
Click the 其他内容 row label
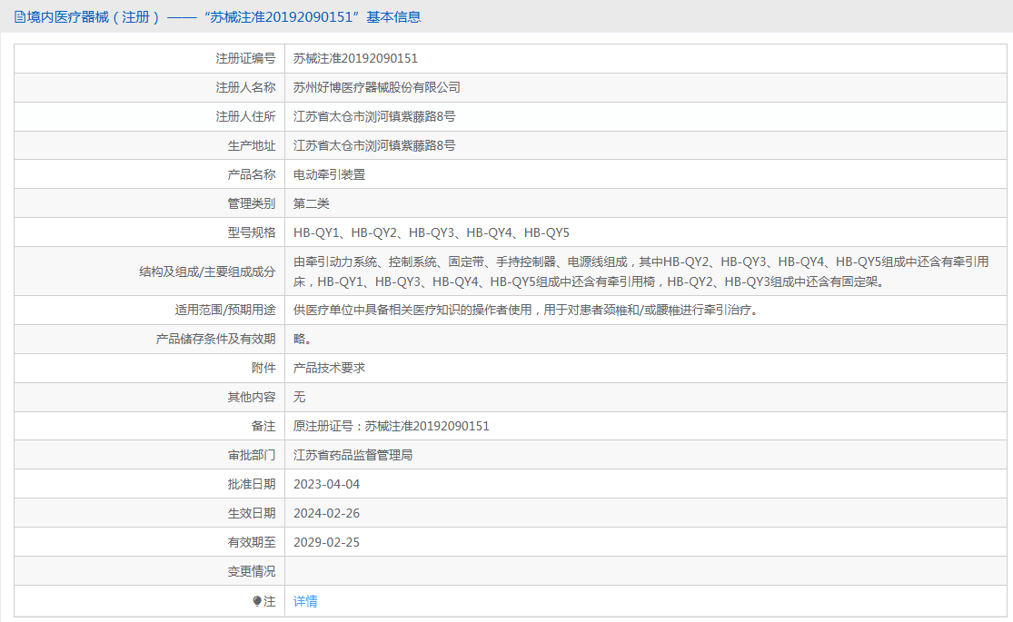pos(252,398)
